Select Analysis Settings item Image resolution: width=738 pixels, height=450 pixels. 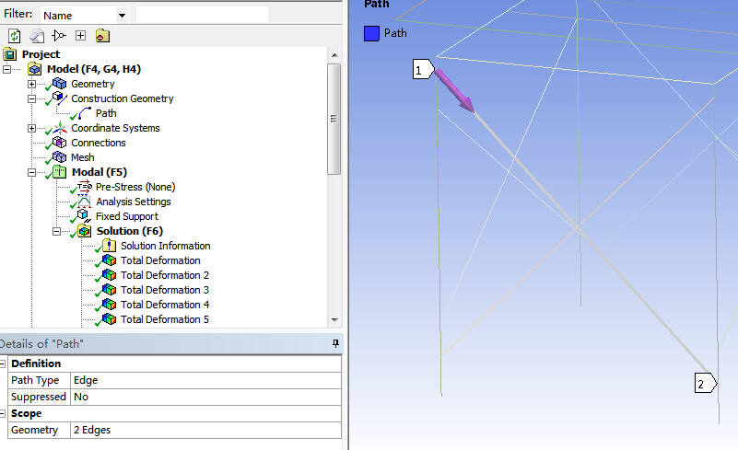133,202
